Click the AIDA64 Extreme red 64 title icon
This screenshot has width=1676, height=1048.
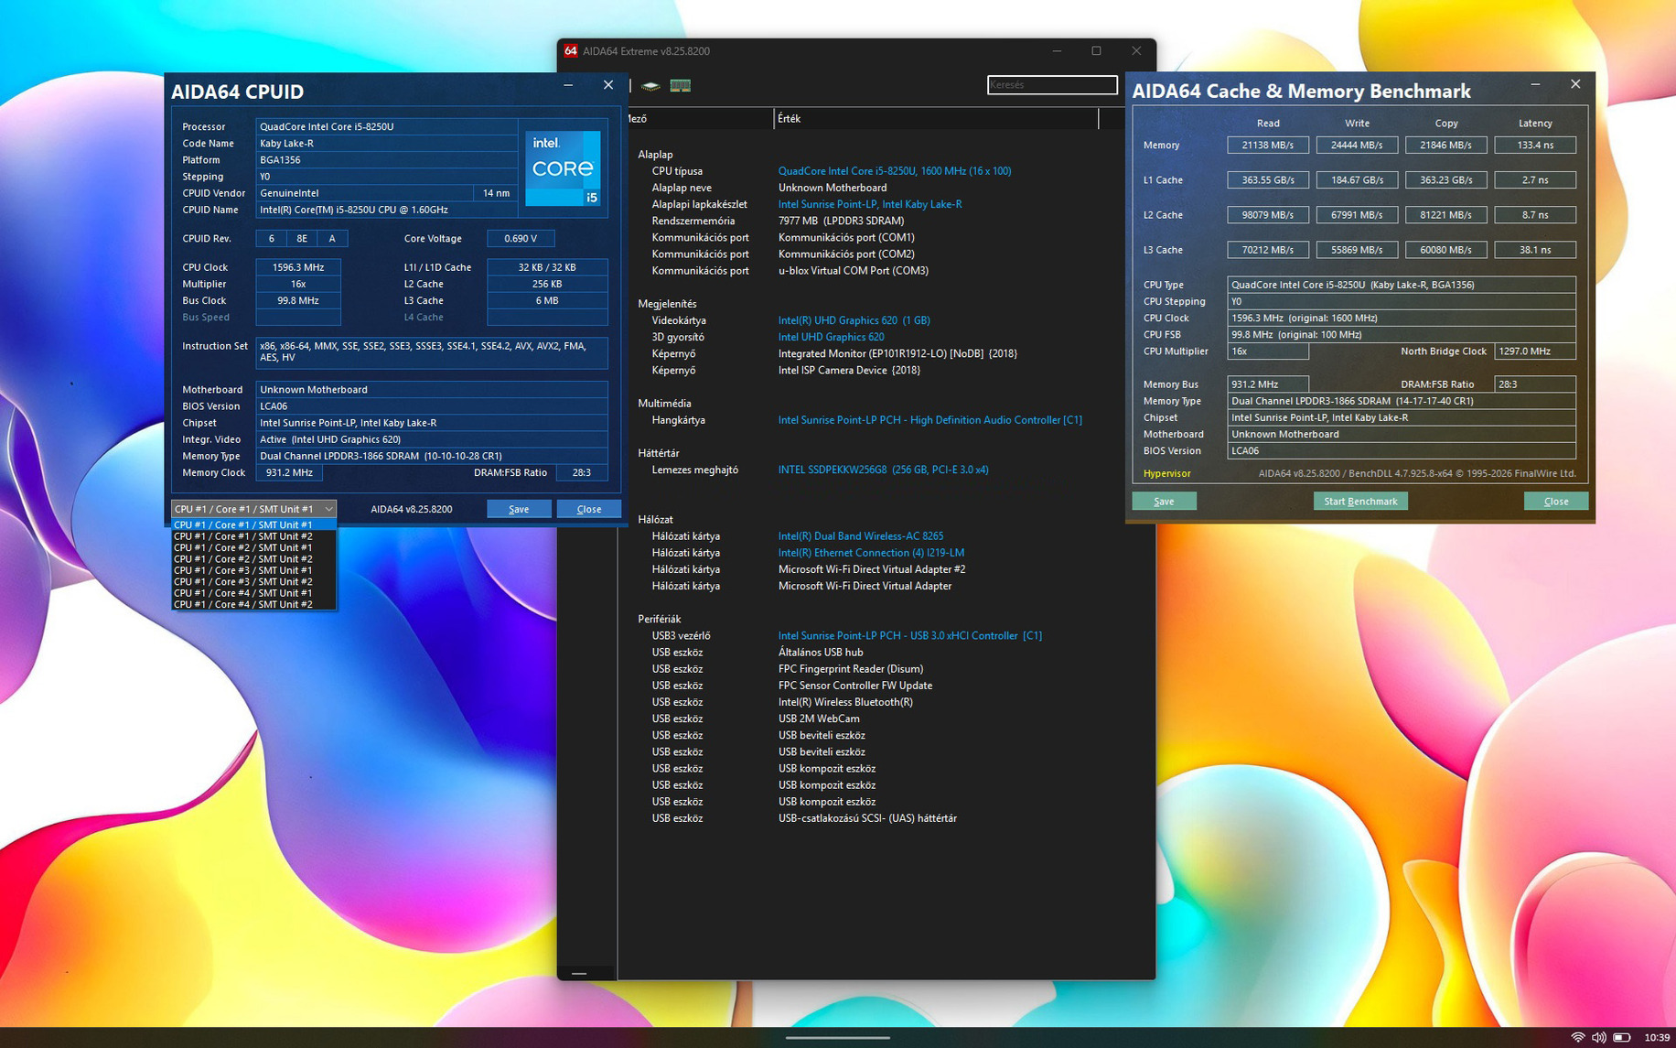coord(570,51)
